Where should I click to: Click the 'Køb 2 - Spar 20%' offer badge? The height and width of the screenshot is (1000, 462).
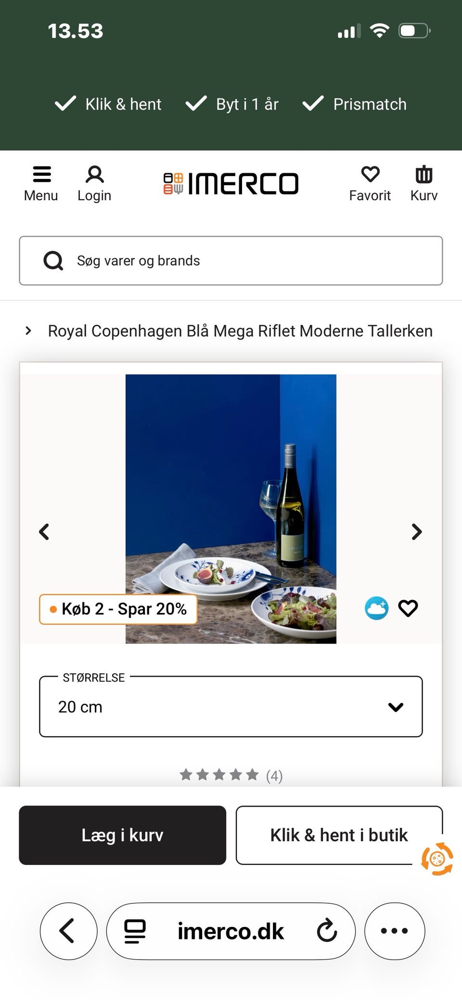tap(118, 609)
